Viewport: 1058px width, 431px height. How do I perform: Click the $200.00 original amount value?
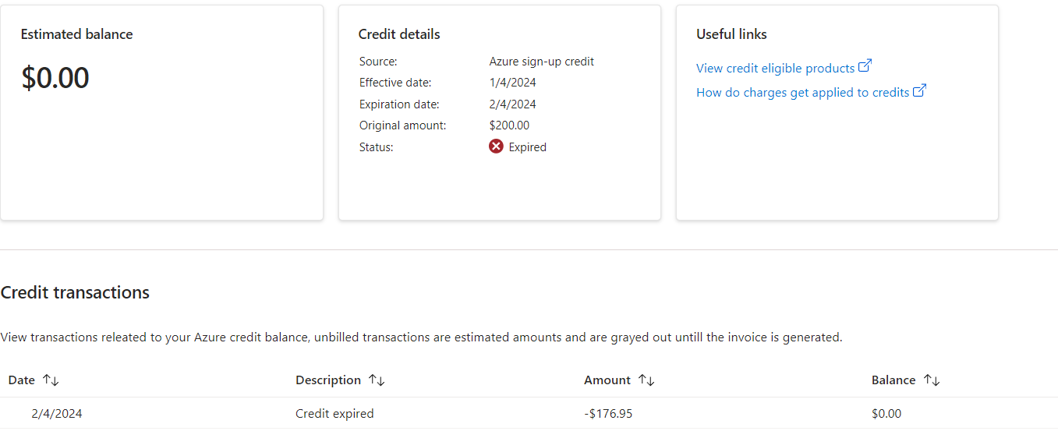pos(509,125)
